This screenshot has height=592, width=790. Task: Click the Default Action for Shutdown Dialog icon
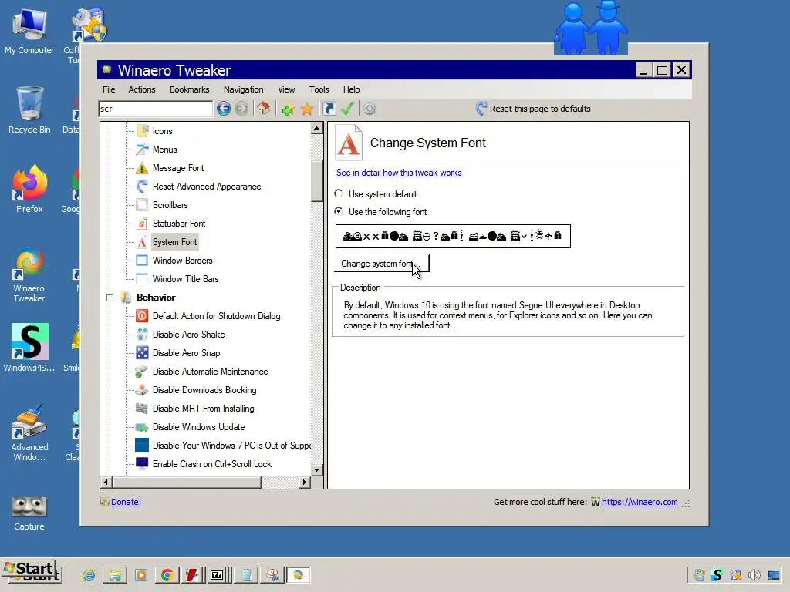pos(142,316)
